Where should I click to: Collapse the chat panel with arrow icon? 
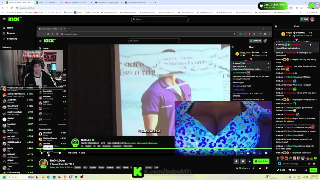tap(276, 26)
